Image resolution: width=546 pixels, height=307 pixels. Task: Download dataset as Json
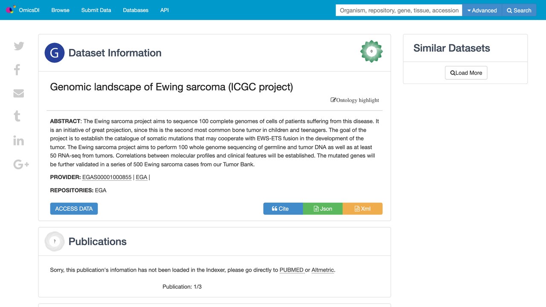[323, 209]
